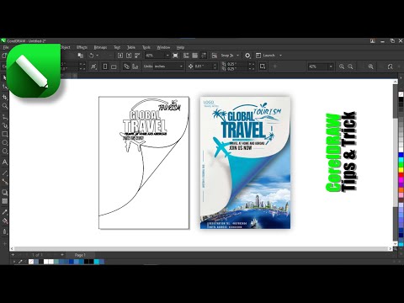Toggle apply layout to all pages
The image size is (404, 303).
[x=126, y=66]
